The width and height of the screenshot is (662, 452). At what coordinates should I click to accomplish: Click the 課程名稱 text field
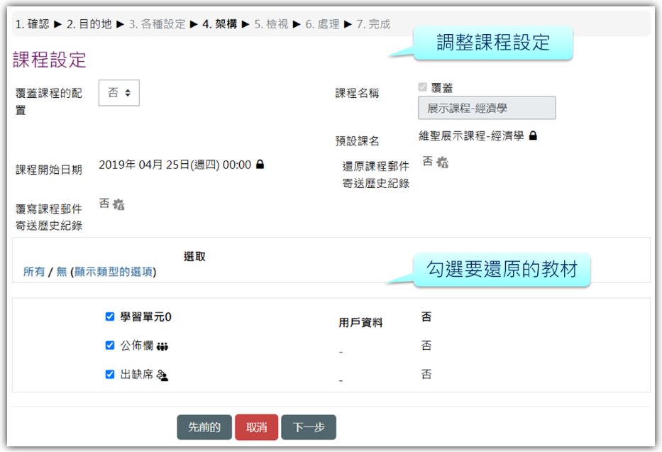tap(487, 108)
